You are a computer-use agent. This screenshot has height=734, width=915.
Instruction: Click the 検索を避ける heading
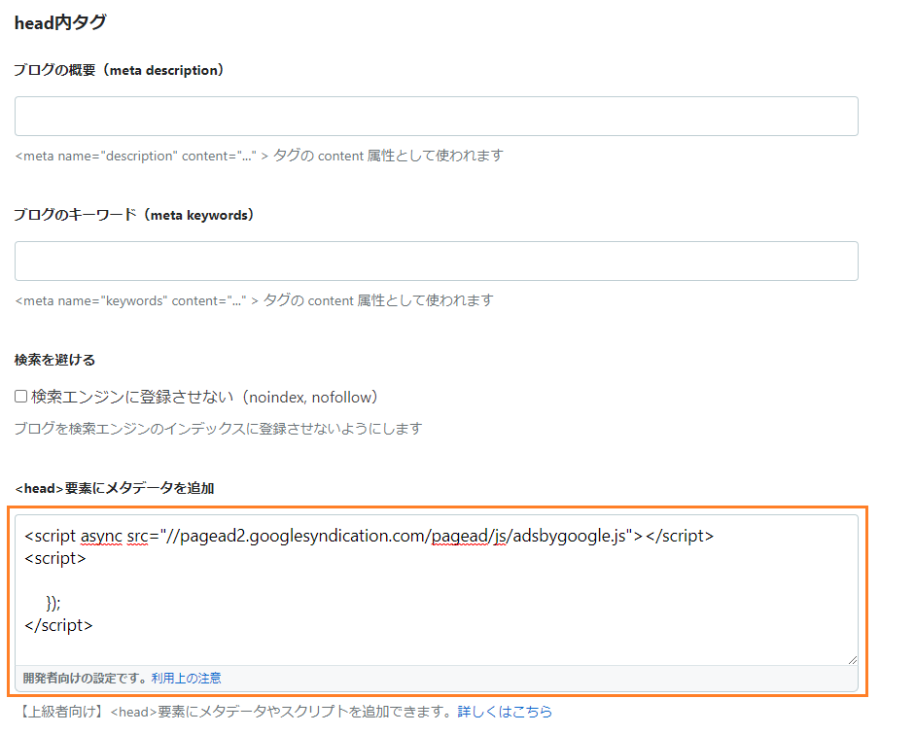[x=54, y=360]
